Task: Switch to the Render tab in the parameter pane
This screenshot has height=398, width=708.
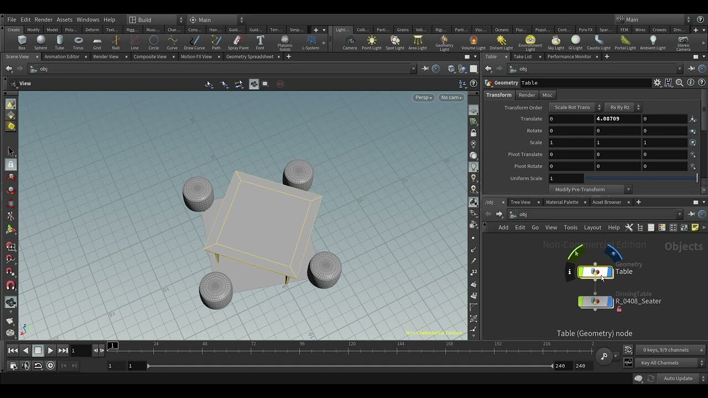Action: click(x=527, y=95)
